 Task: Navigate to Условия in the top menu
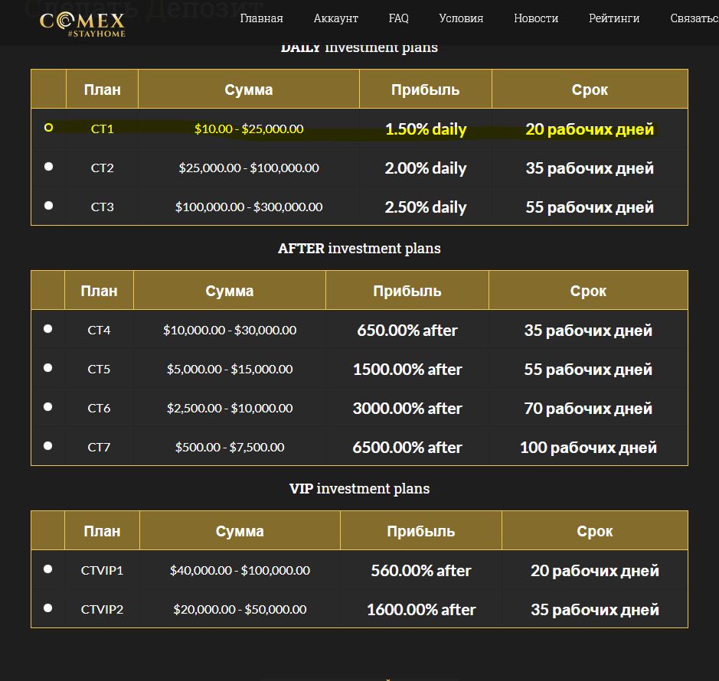[461, 18]
